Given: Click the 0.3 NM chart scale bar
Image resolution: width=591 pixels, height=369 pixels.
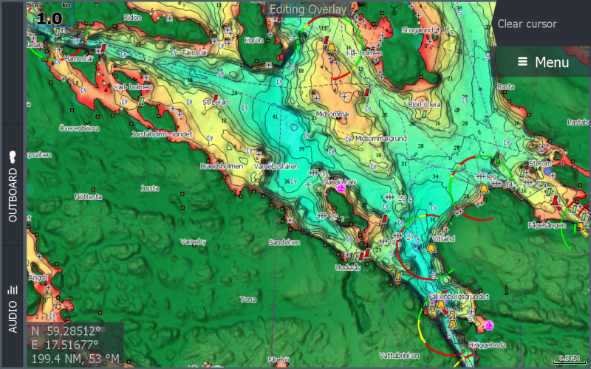Looking at the screenshot, I should pyautogui.click(x=568, y=359).
